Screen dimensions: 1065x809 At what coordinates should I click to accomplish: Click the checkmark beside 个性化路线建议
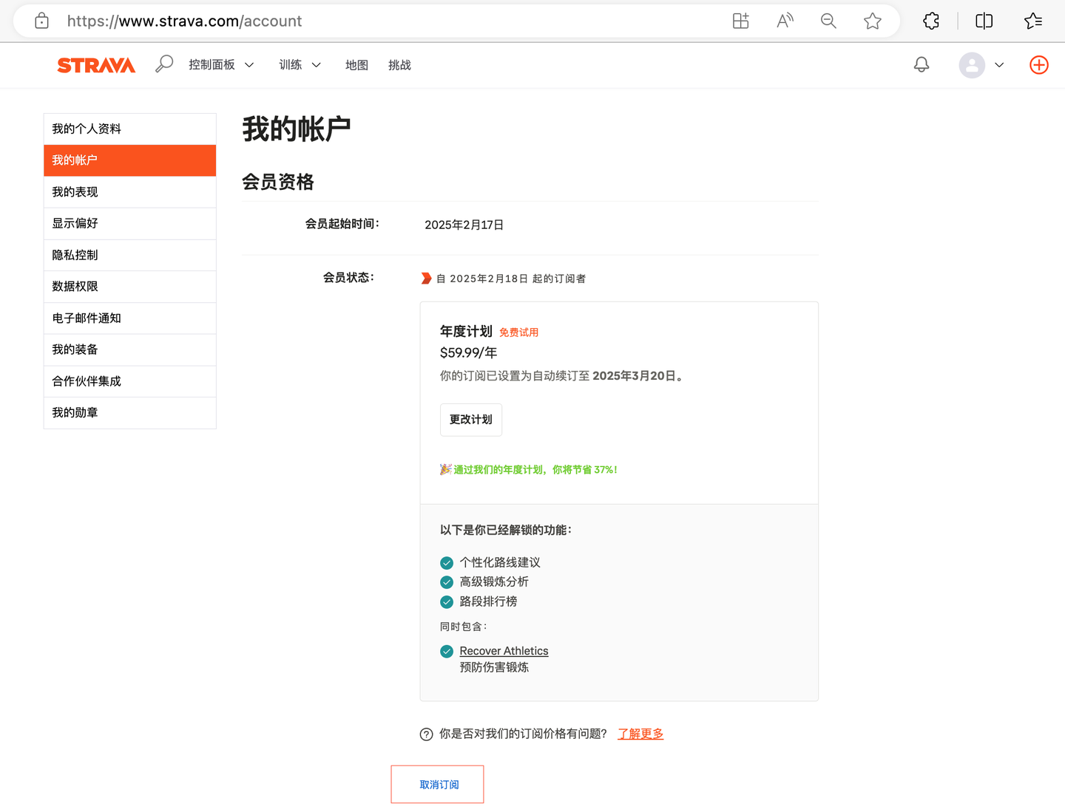[x=446, y=562]
